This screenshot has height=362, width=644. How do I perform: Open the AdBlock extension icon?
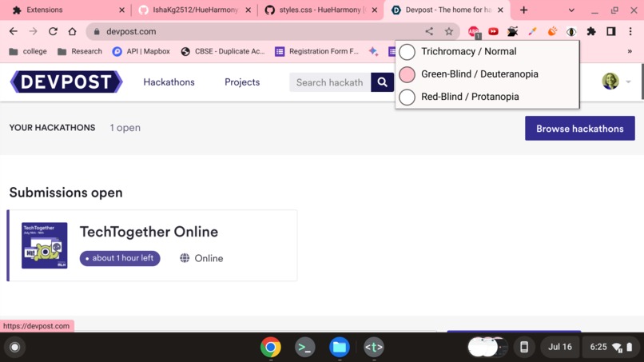(474, 32)
